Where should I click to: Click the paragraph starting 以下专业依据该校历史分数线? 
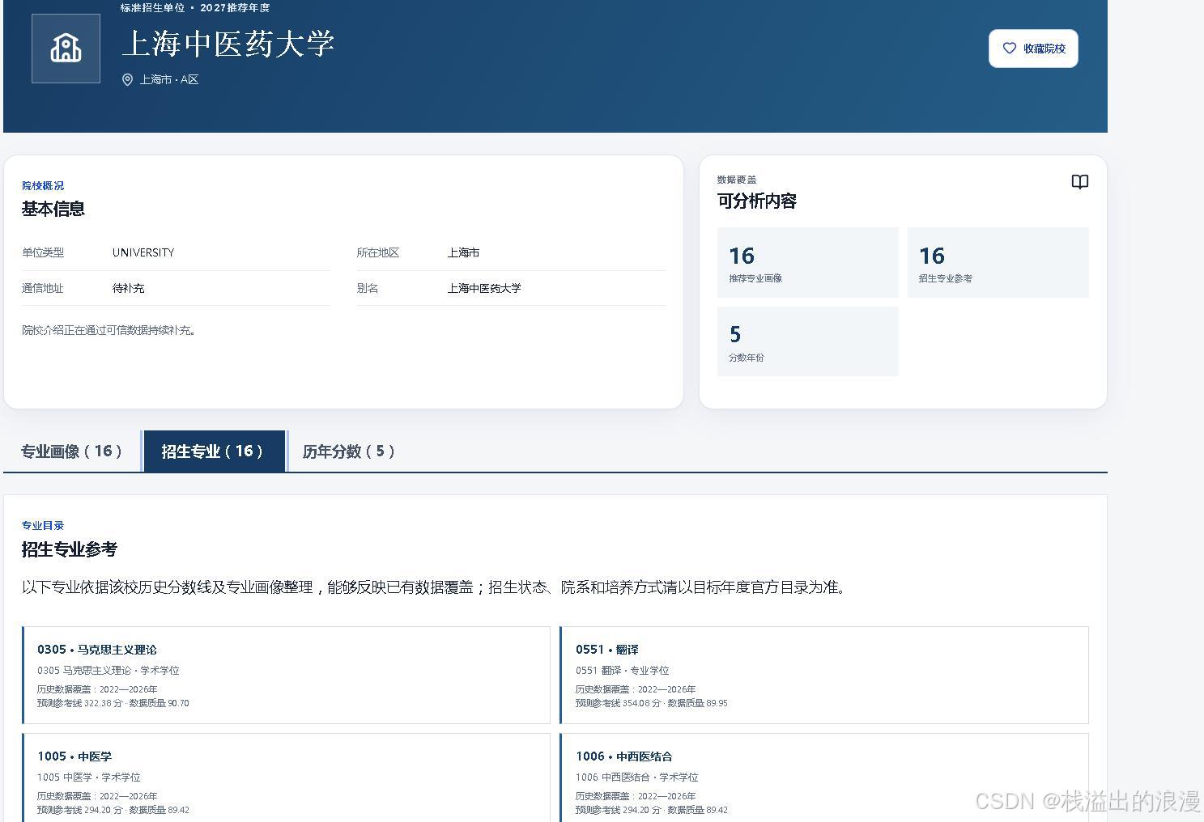coord(435,587)
